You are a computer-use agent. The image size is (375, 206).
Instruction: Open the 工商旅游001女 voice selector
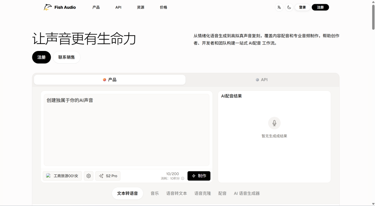(62, 176)
